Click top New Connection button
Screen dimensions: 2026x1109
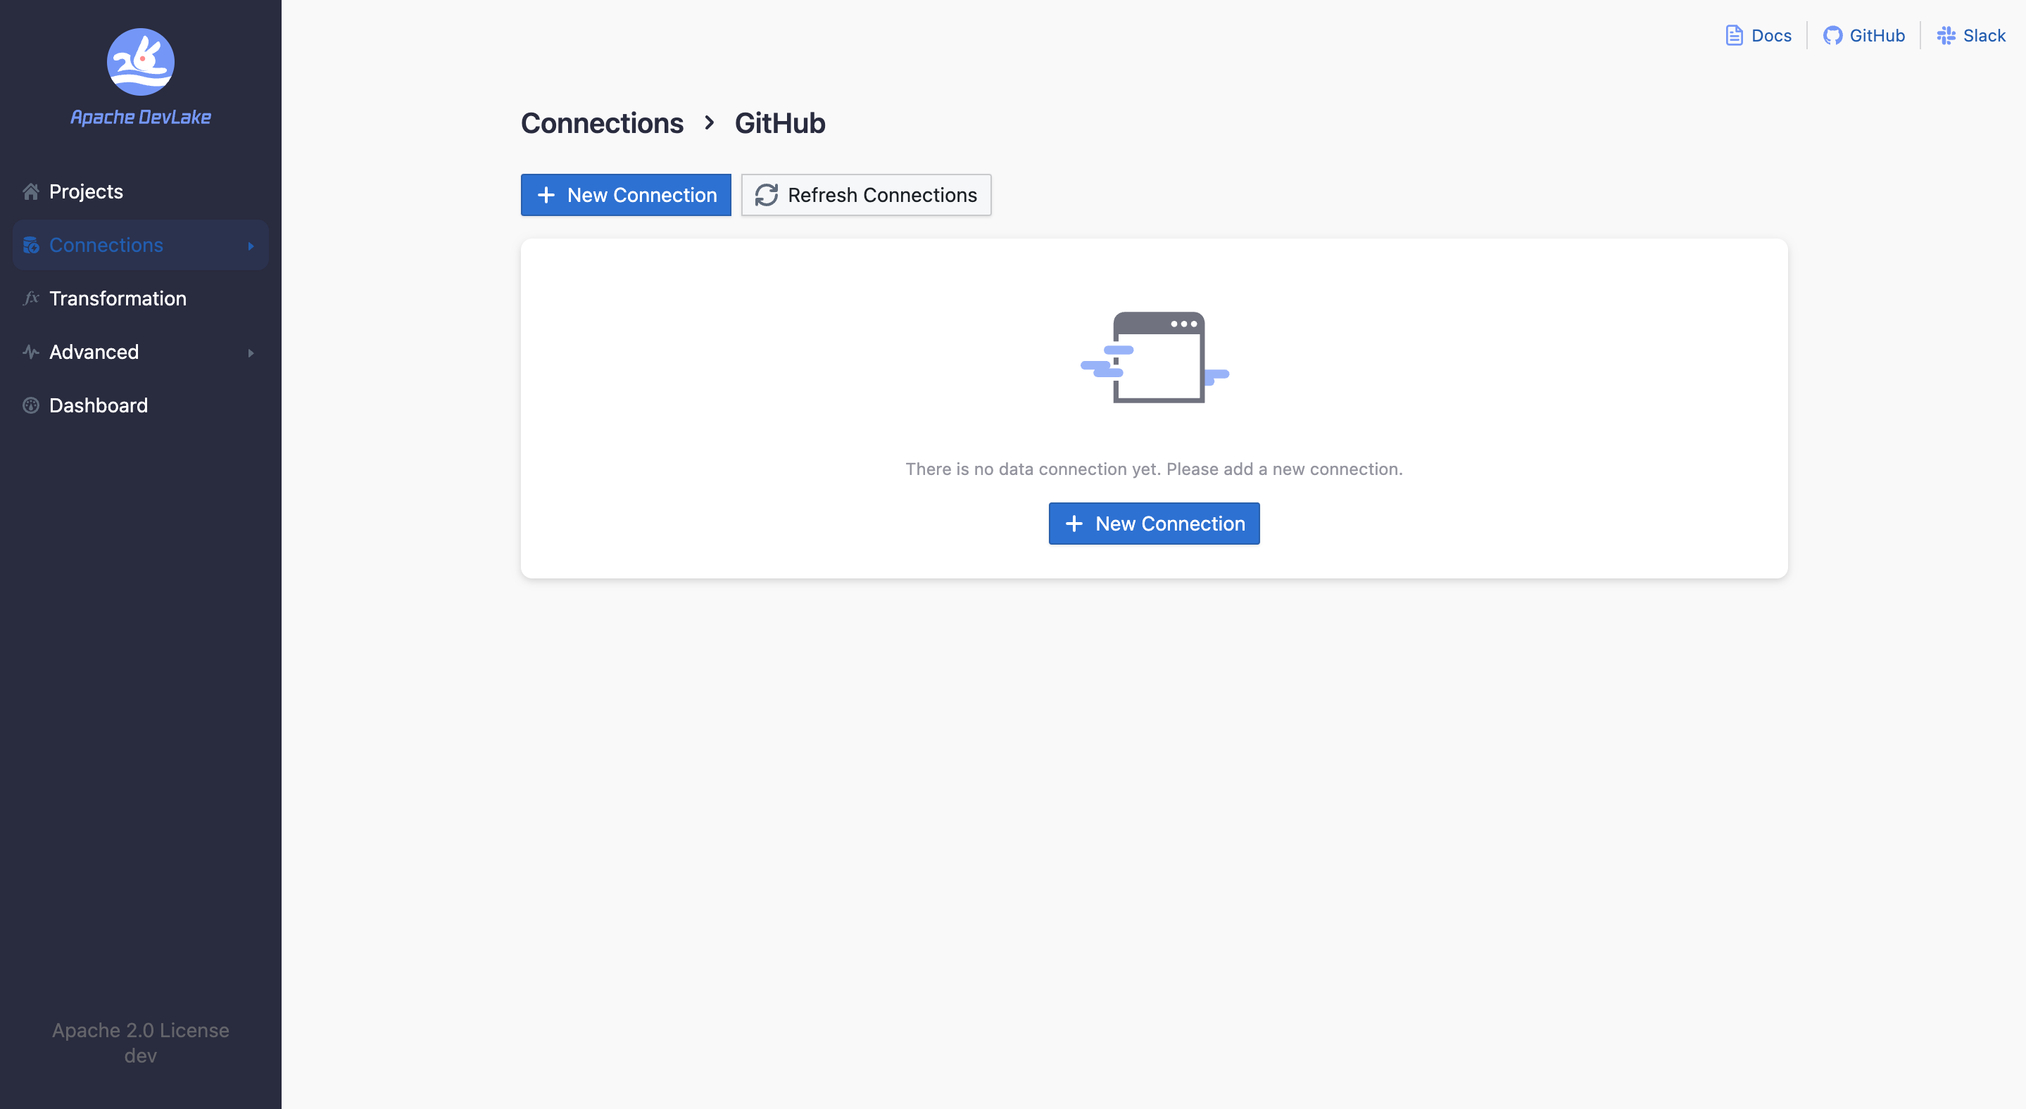click(625, 195)
